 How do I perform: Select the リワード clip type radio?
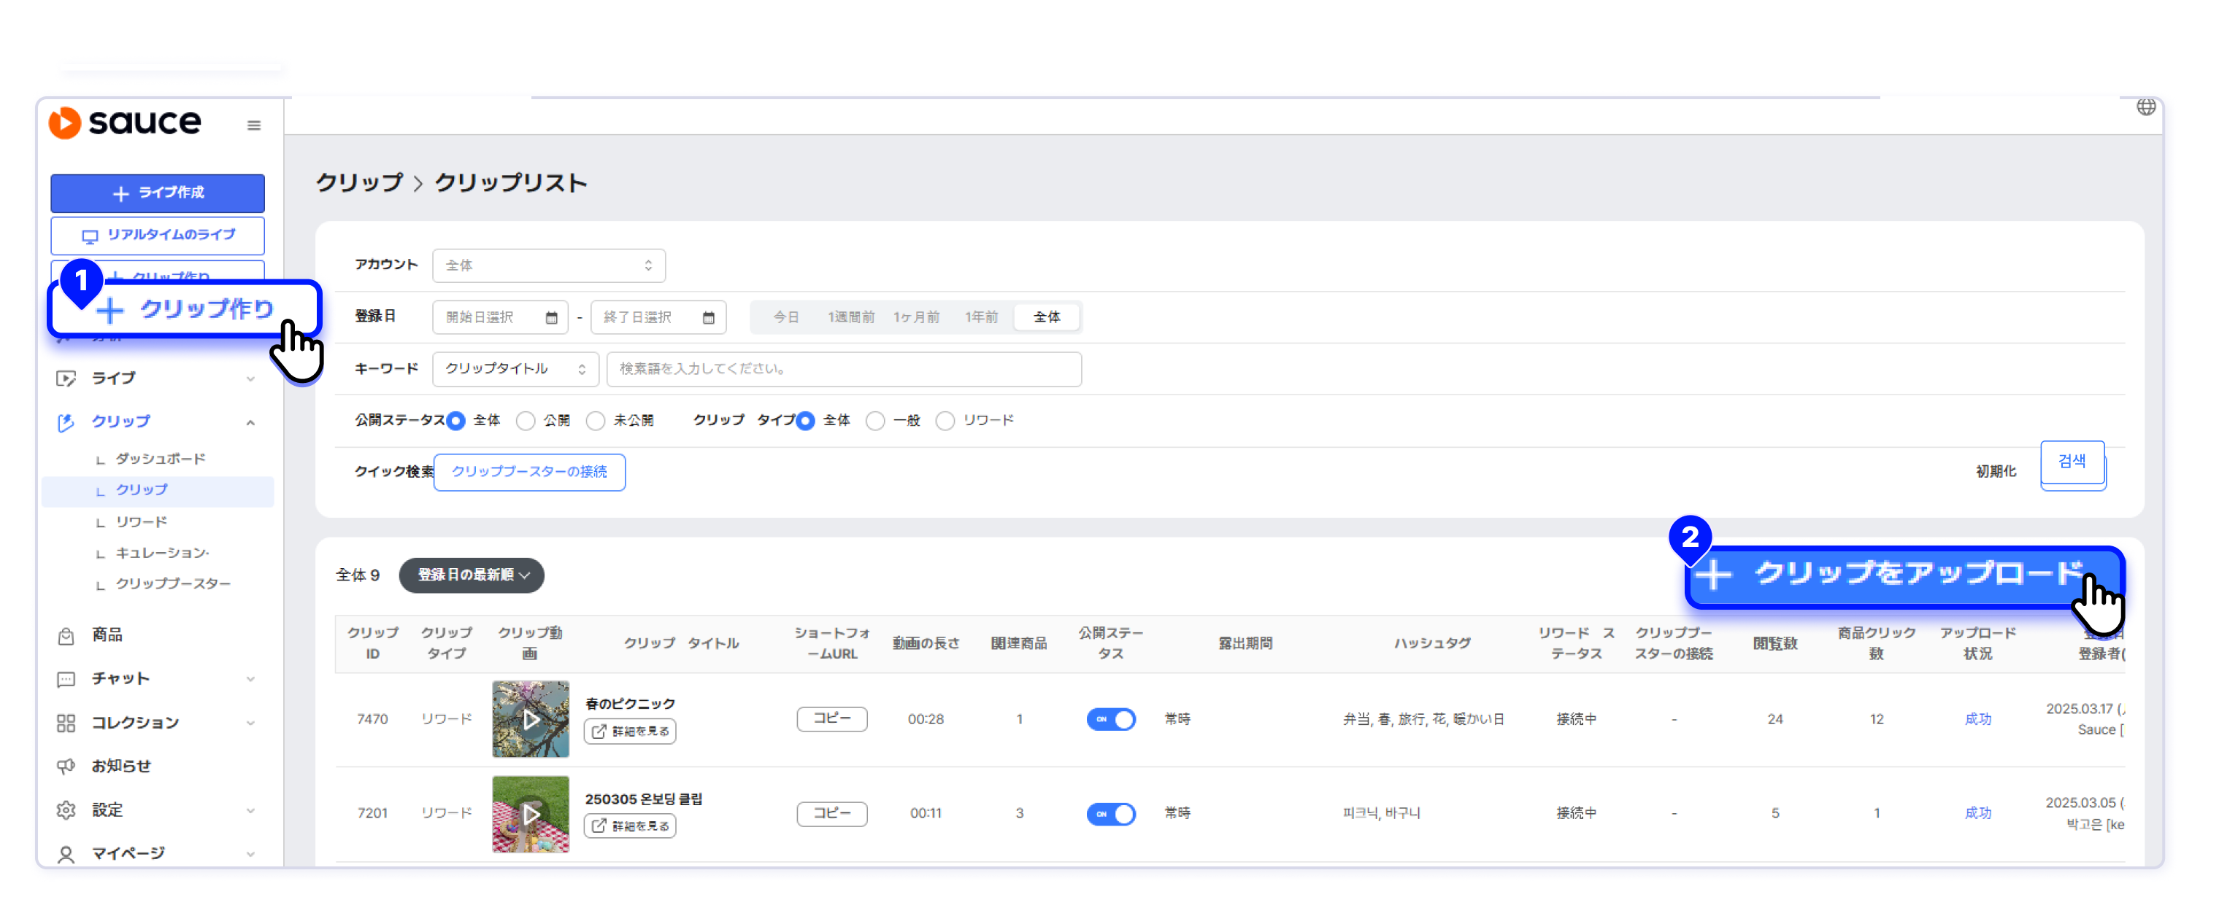[x=945, y=421]
